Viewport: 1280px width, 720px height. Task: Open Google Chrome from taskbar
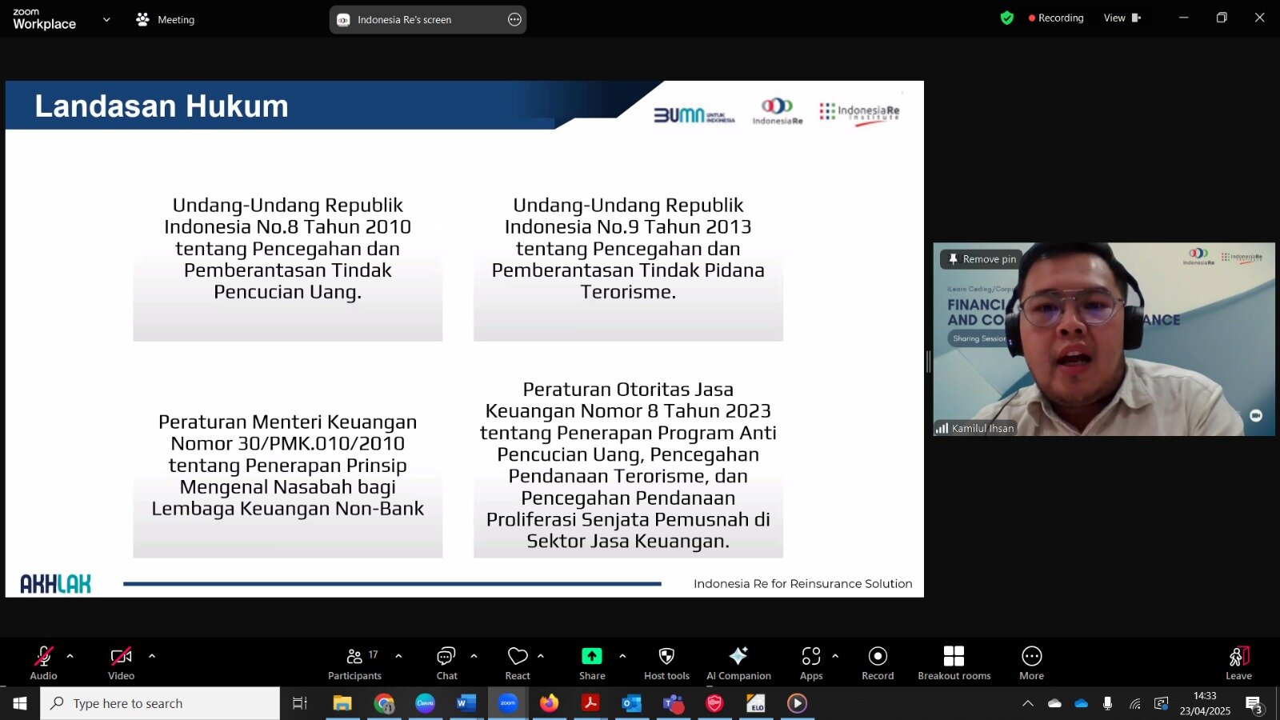coord(384,703)
